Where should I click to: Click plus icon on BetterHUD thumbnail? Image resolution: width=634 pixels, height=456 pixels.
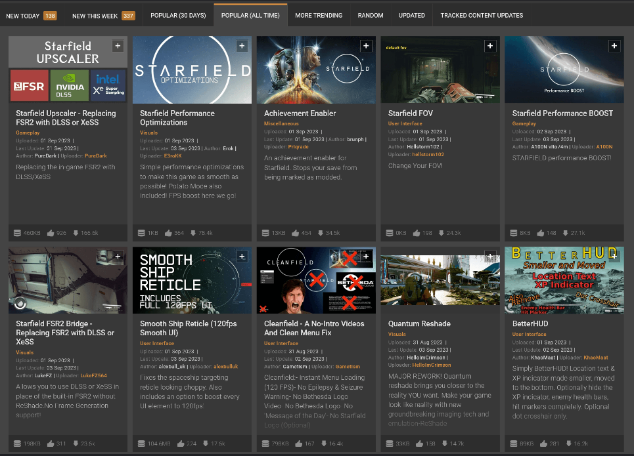[614, 256]
